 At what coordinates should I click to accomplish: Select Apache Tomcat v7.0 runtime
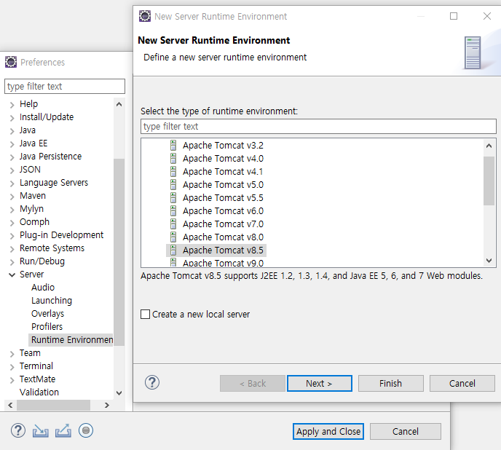[223, 224]
